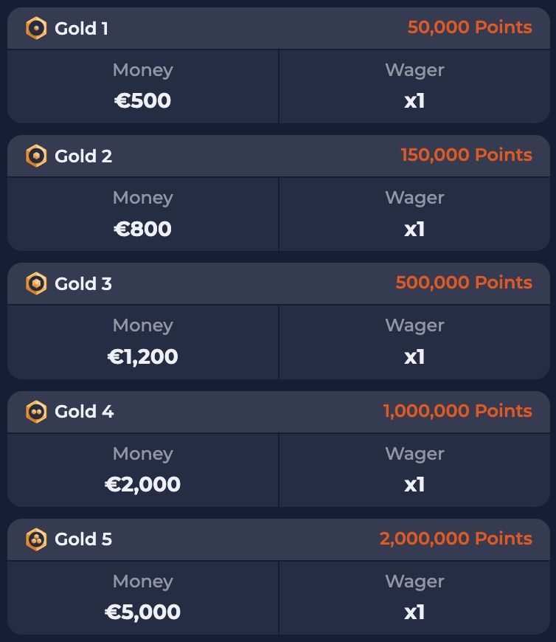Click the Gold 5 hexagon badge icon
The width and height of the screenshot is (556, 642).
click(36, 539)
